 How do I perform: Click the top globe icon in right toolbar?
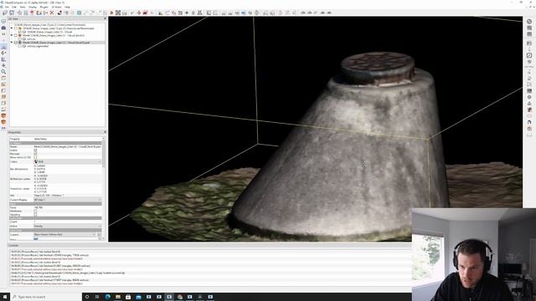tap(529, 22)
